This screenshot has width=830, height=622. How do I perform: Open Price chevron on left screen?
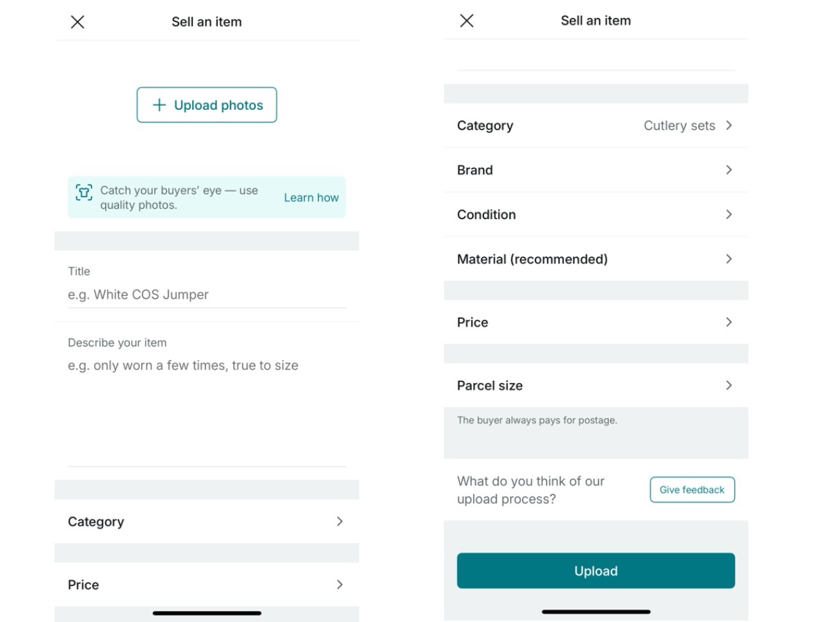pyautogui.click(x=340, y=585)
